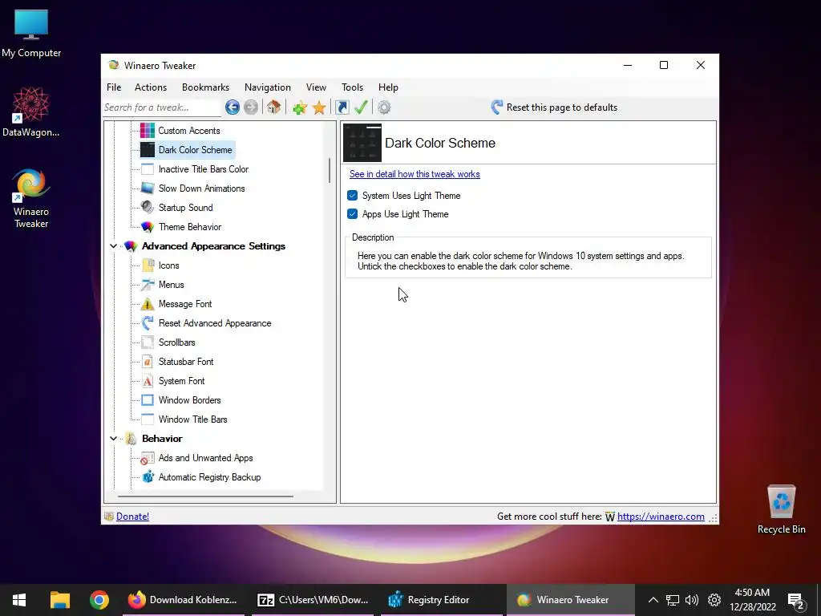Show hidden tray icons chevron
Screen dimensions: 821x616
pyautogui.click(x=653, y=600)
